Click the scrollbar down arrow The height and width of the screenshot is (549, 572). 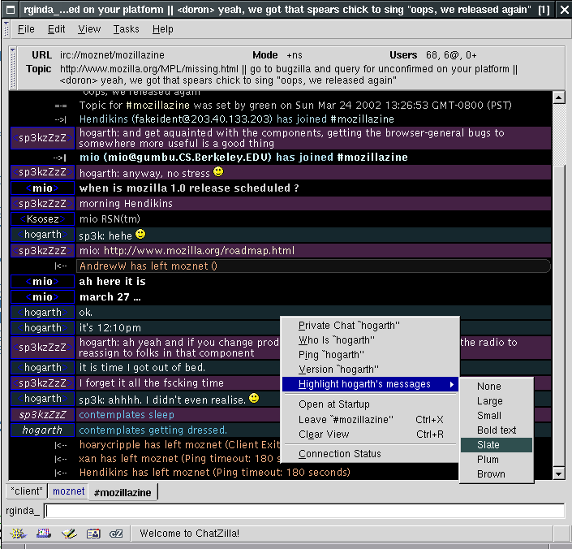(x=559, y=473)
